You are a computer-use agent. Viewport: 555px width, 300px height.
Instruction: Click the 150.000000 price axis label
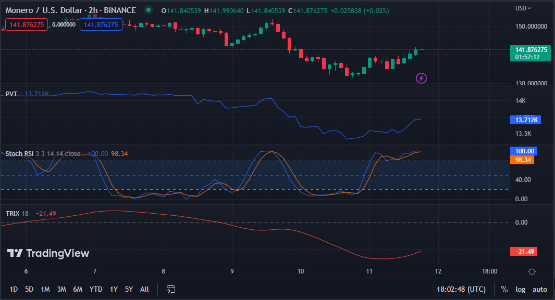tap(531, 27)
